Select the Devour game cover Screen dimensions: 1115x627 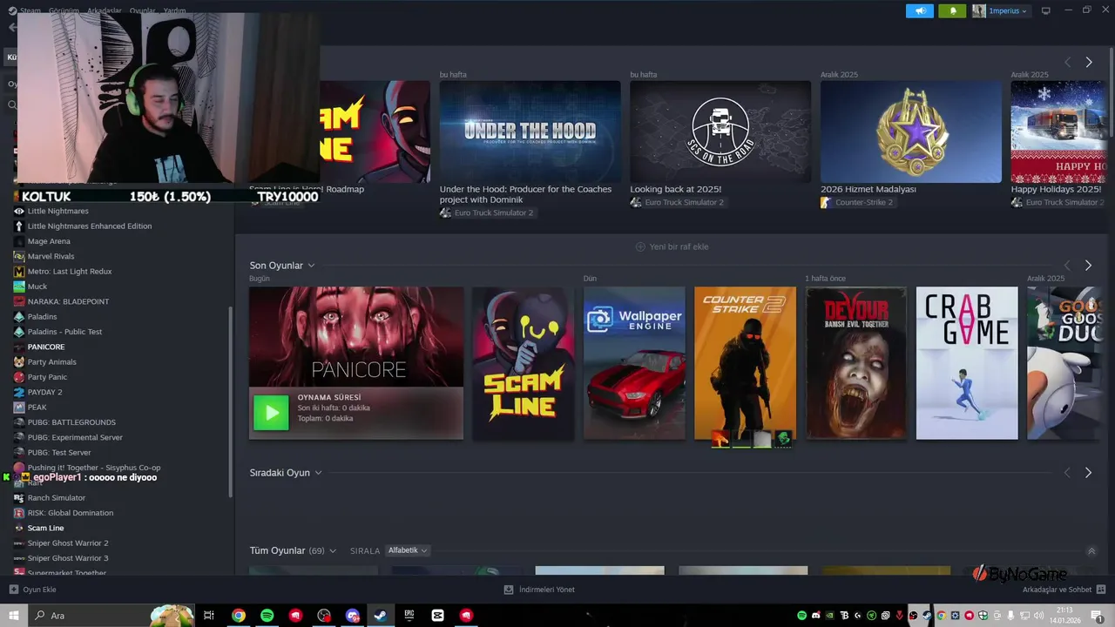(x=856, y=363)
